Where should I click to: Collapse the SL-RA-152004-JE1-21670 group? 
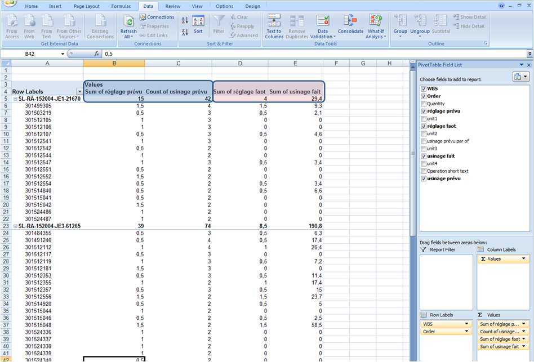pyautogui.click(x=15, y=99)
